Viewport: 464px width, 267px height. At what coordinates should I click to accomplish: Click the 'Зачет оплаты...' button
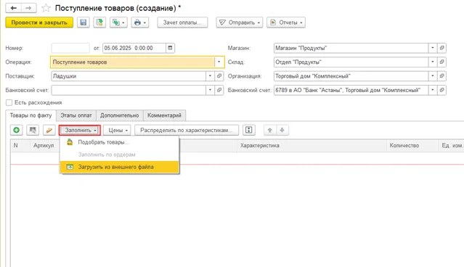[x=182, y=22]
